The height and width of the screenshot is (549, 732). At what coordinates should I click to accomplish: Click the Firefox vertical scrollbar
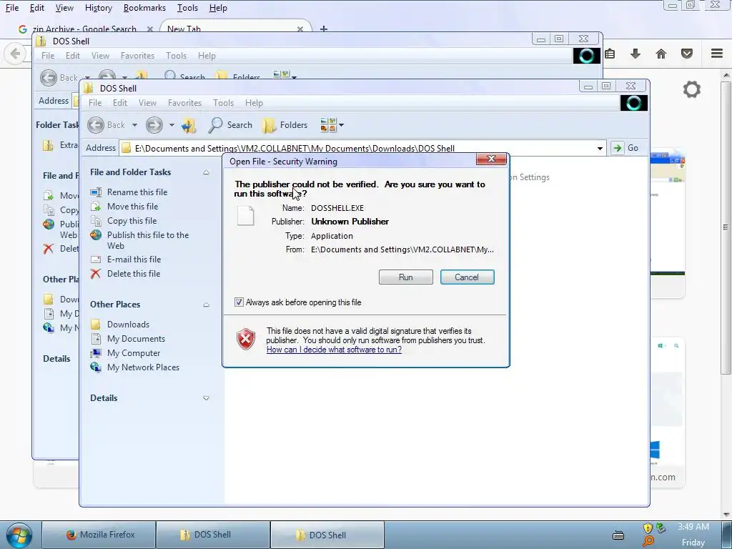(x=726, y=227)
